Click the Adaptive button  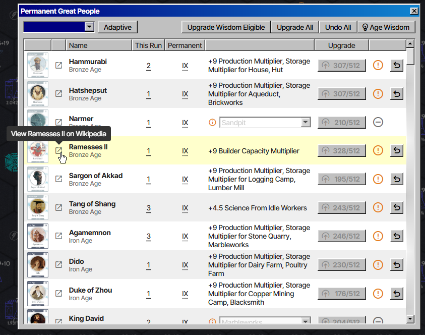pos(117,27)
